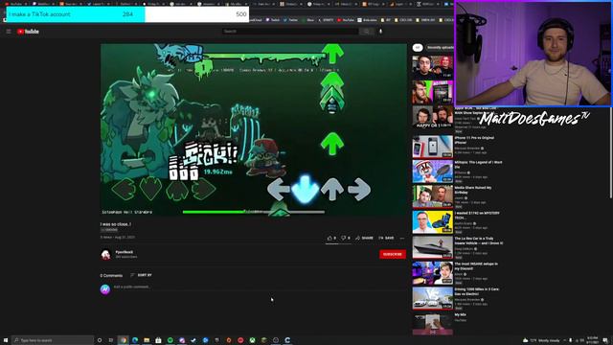
Task: Open Microsoft Store from the taskbar
Action: pos(158,340)
